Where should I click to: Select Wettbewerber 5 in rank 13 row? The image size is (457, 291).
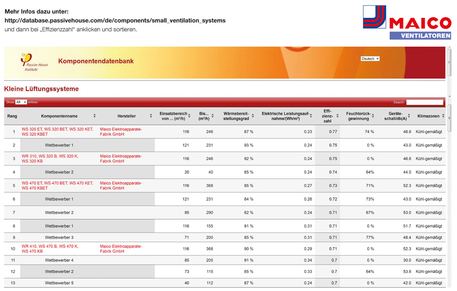[x=59, y=283]
